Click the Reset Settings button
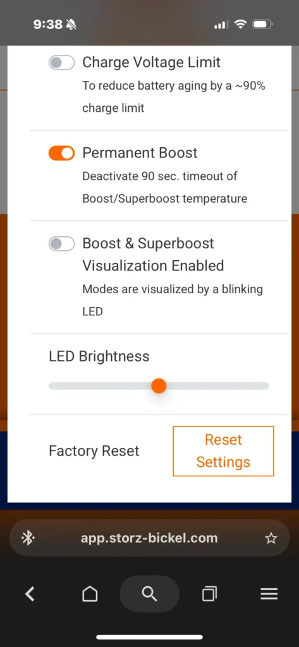The height and width of the screenshot is (647, 299). (223, 451)
